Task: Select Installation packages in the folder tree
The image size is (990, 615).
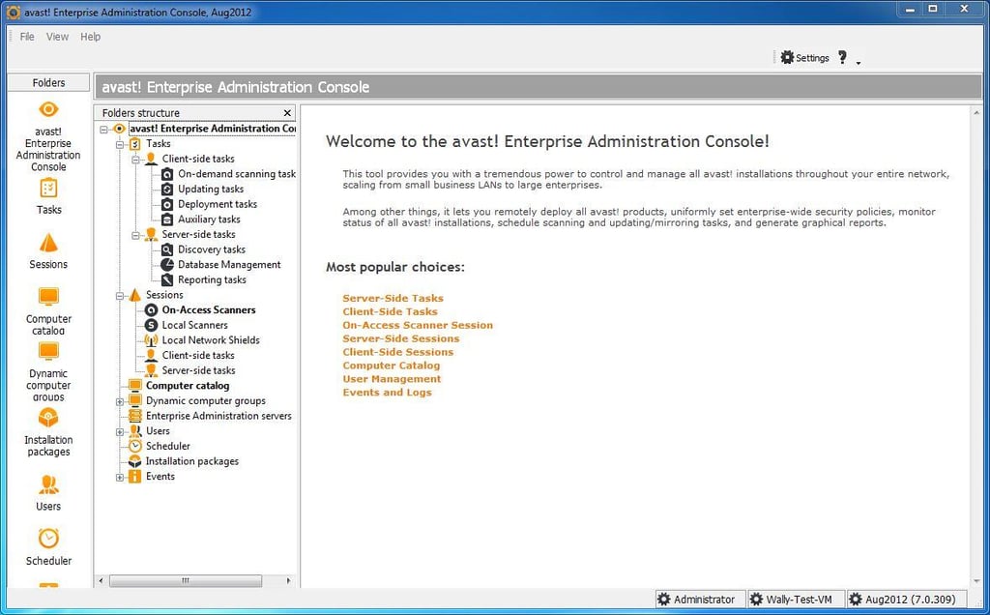Action: (192, 461)
